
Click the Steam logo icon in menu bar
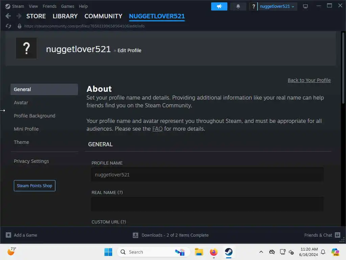[x=8, y=6]
